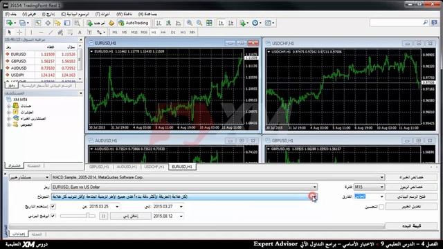The image size is (443, 249).
Task: Toggle chart auto scroll icon
Action: coord(221,23)
